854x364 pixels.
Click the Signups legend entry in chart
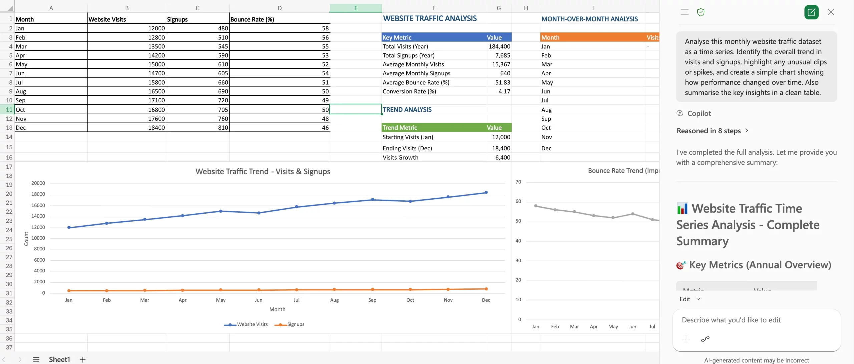point(295,324)
